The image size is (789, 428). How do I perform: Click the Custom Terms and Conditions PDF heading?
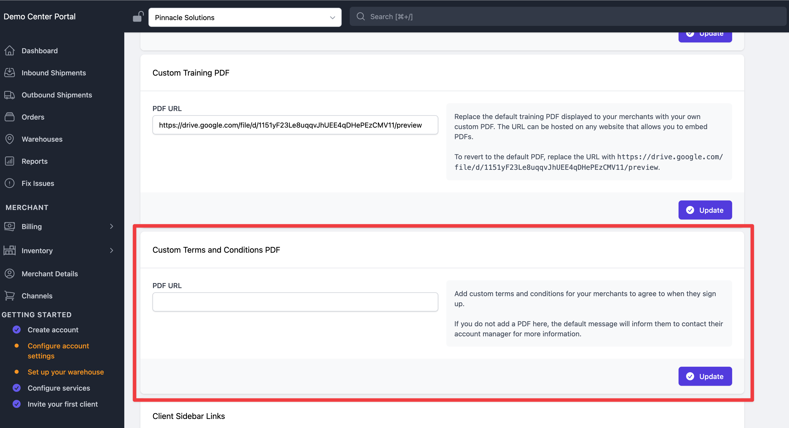coord(216,250)
